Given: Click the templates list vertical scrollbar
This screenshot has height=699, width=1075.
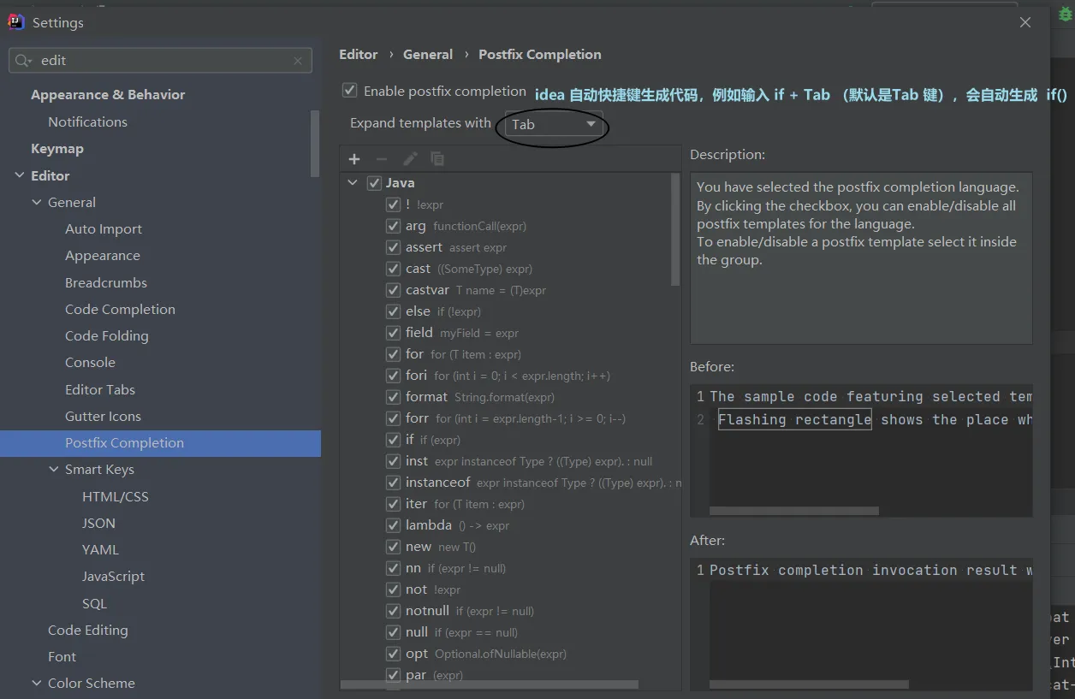Looking at the screenshot, I should [675, 228].
